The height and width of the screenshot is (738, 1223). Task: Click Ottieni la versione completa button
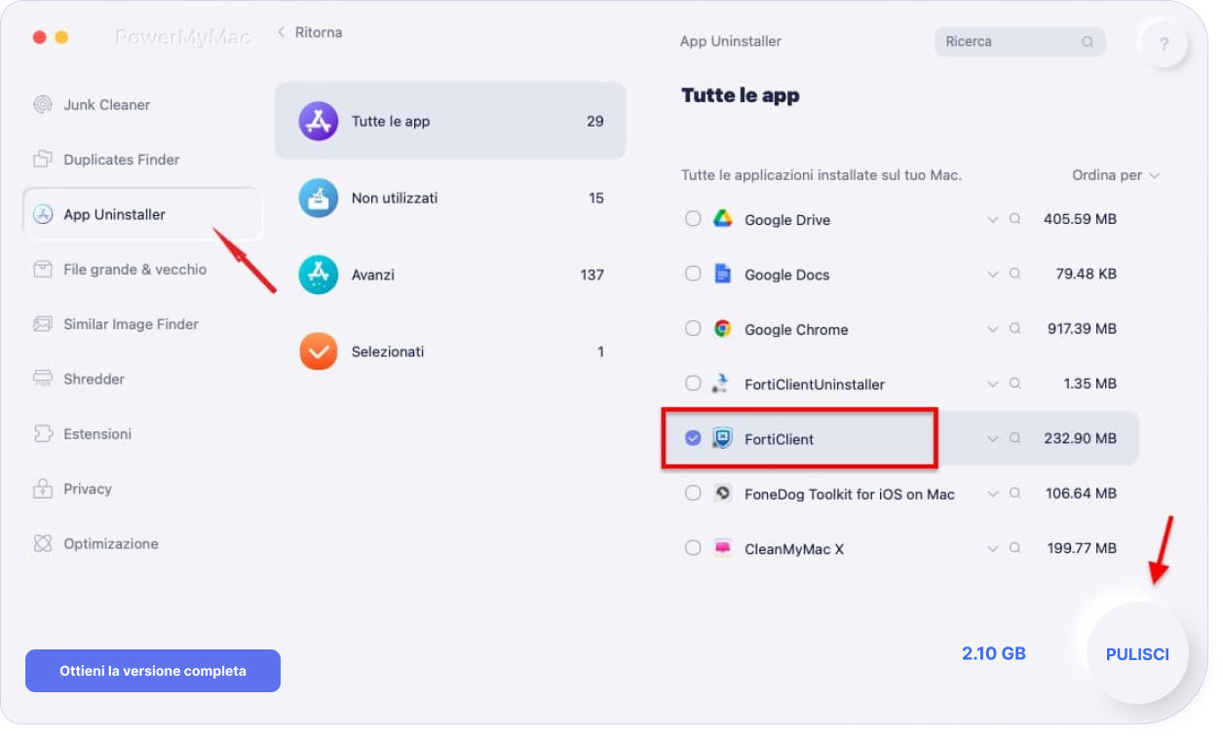click(x=153, y=671)
